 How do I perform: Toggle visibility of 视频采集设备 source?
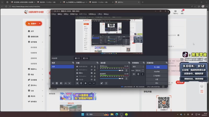[92, 67]
